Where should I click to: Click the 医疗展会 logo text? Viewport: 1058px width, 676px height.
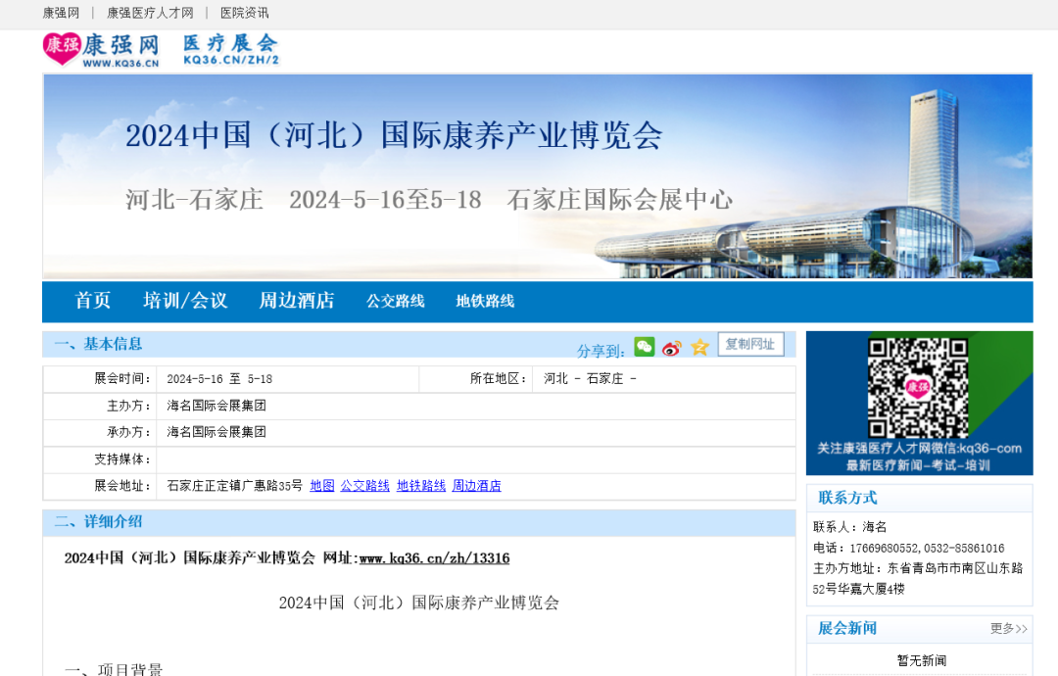231,48
